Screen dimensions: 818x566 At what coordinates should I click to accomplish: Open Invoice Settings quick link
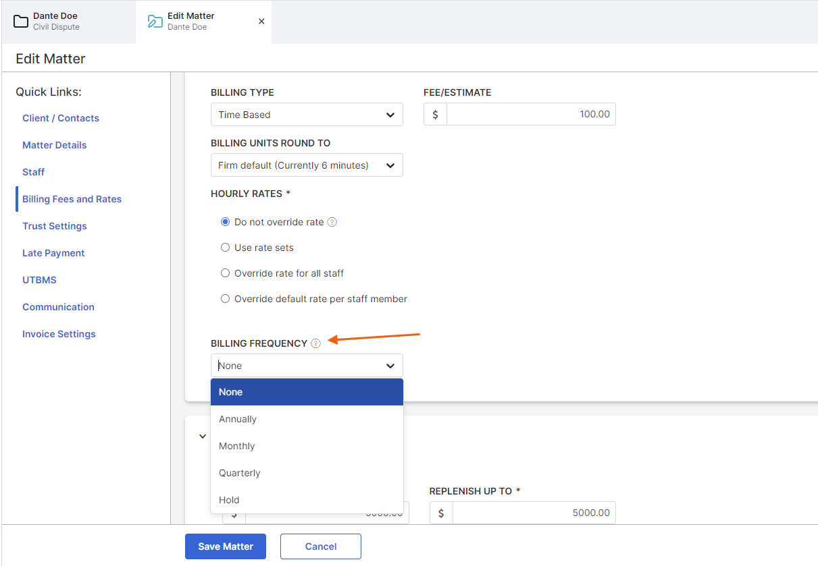click(x=59, y=334)
